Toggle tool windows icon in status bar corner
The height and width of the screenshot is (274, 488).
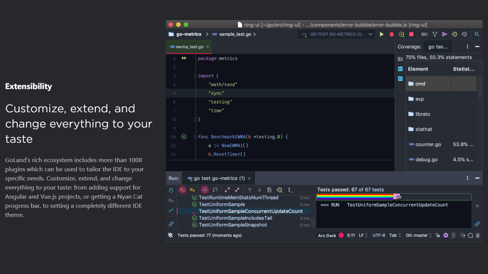point(170,235)
